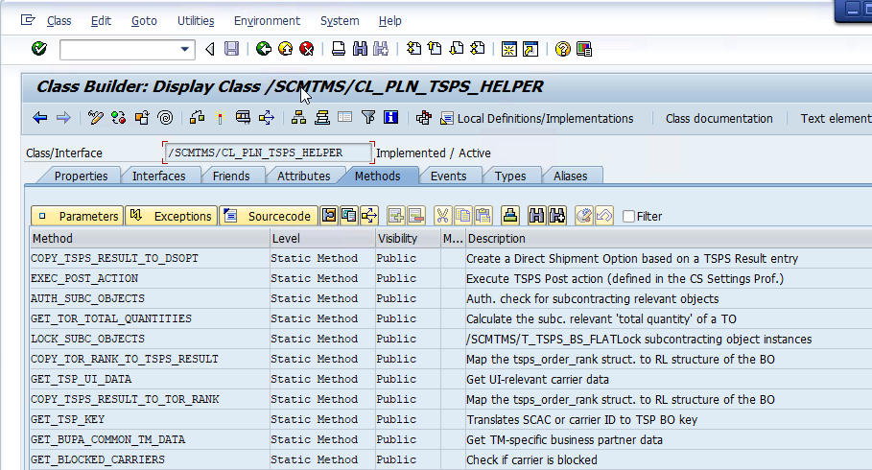Switch to the Properties tab

pos(81,176)
